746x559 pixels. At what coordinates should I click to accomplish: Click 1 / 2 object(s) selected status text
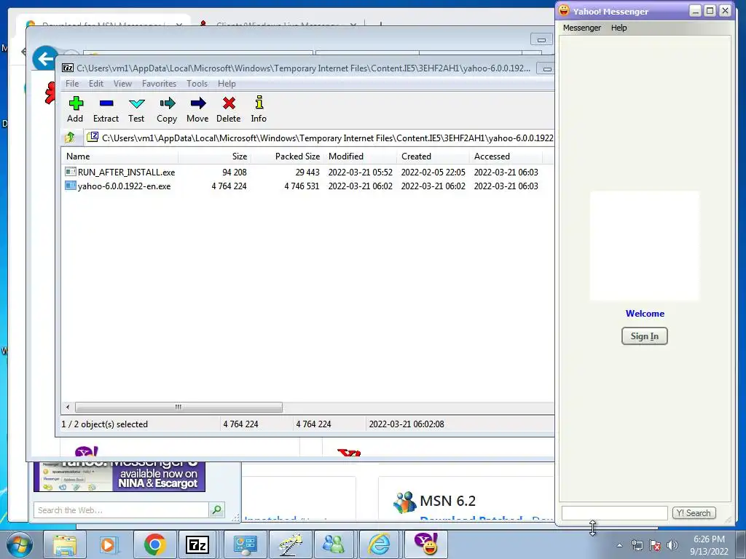(105, 424)
